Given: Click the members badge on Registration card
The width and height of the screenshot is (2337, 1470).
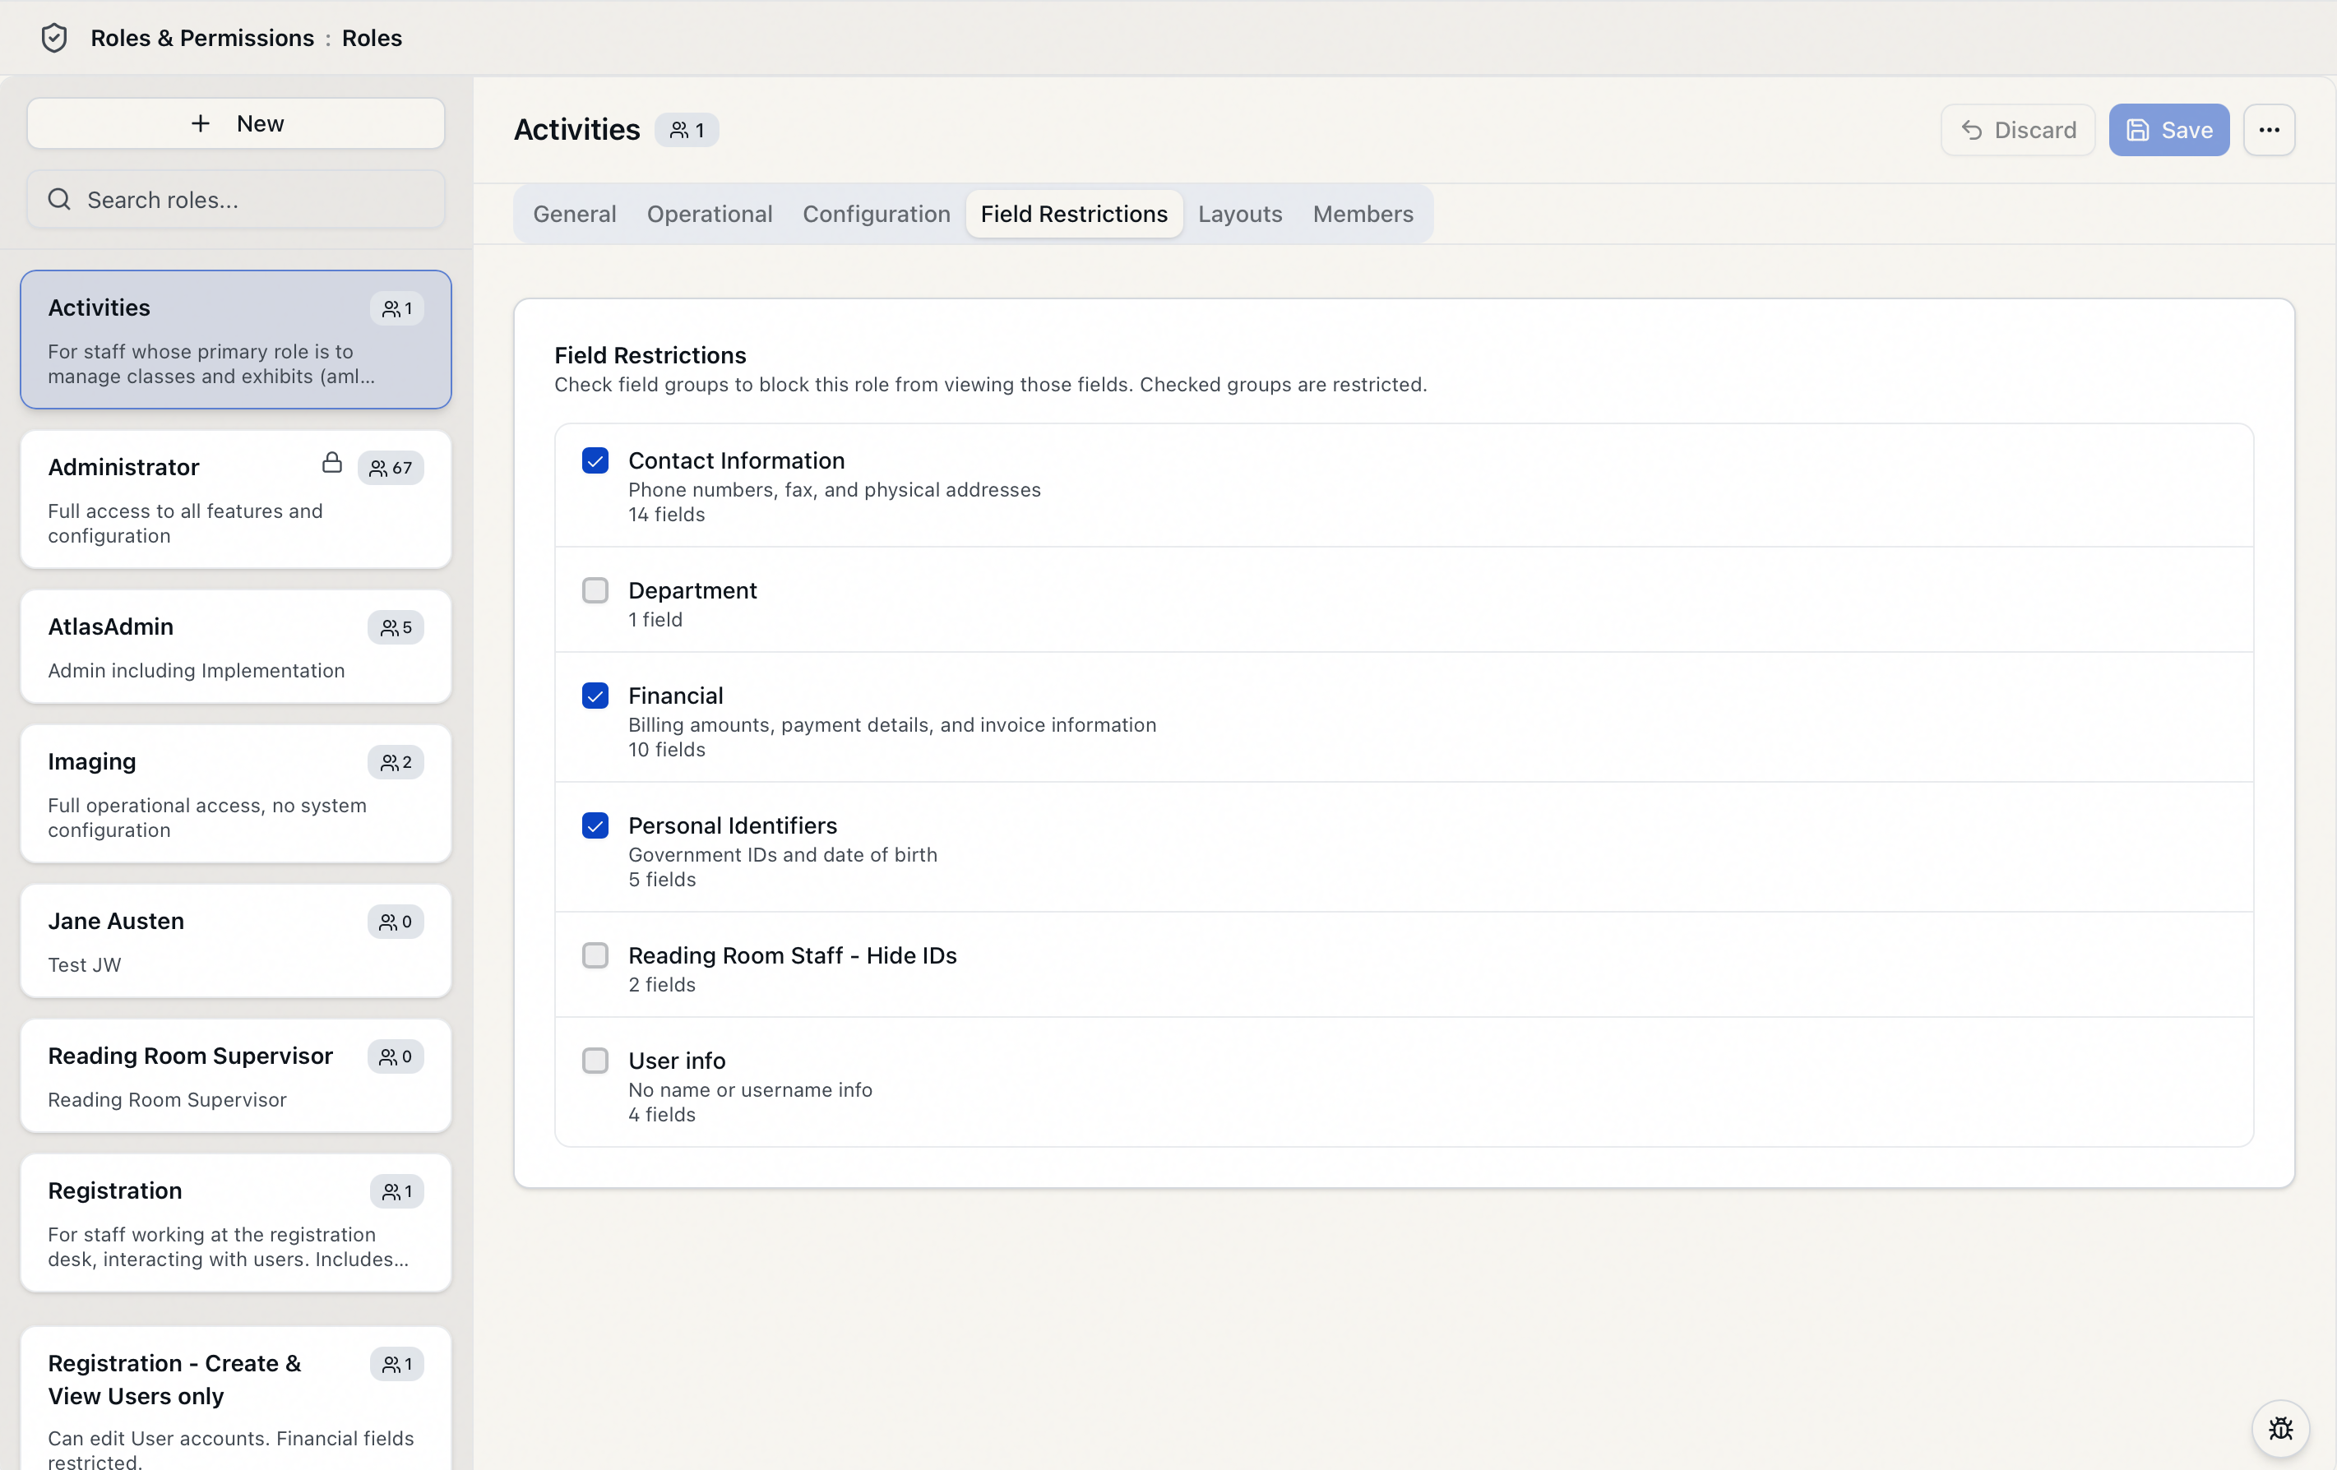Looking at the screenshot, I should (x=397, y=1191).
